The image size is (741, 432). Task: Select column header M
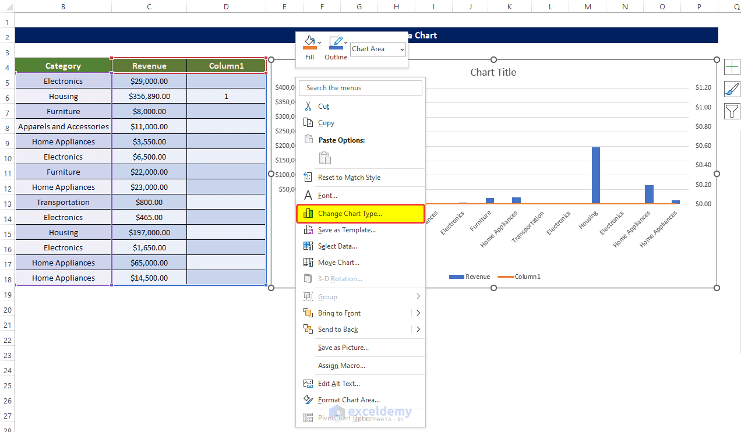(587, 6)
